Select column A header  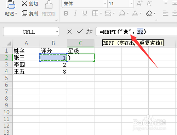[26, 43]
